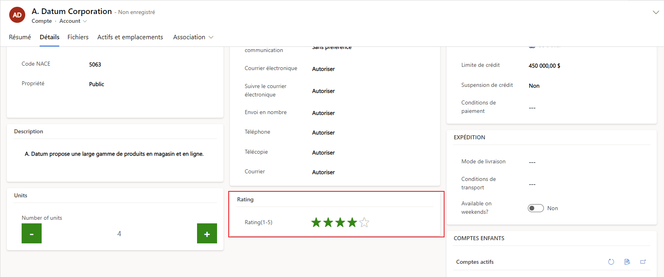
Task: Select the Détails tab
Action: pos(50,37)
